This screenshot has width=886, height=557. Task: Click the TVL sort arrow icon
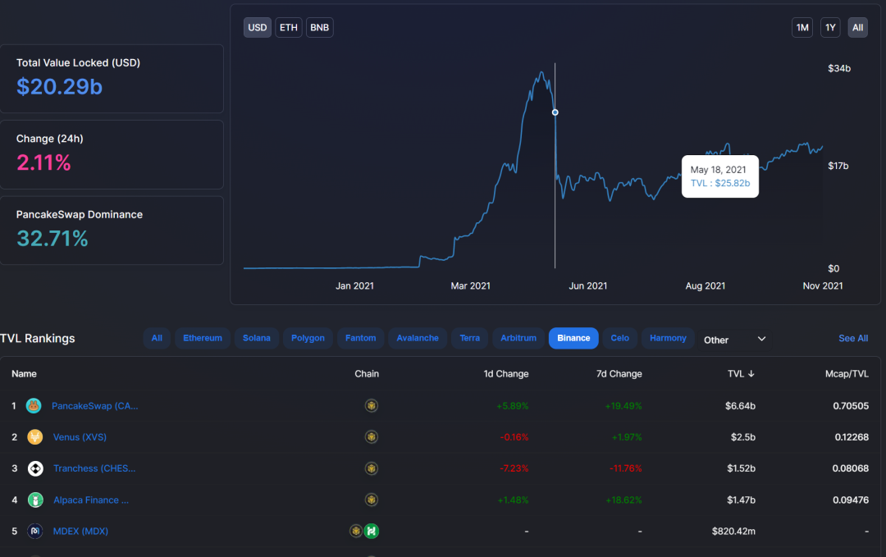coord(751,374)
